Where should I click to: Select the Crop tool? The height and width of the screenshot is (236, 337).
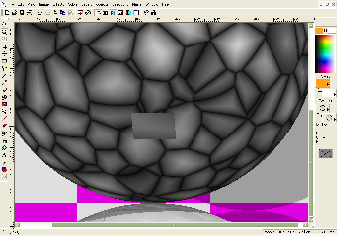[4, 46]
